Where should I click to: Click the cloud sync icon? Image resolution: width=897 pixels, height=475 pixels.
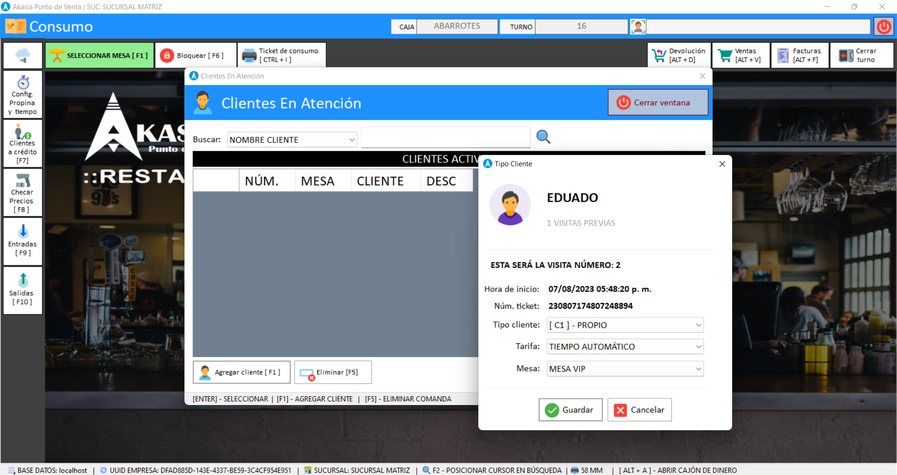[23, 56]
